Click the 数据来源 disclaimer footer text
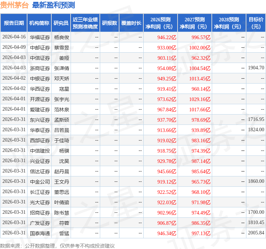This screenshot has height=249, width=266. (x=57, y=245)
